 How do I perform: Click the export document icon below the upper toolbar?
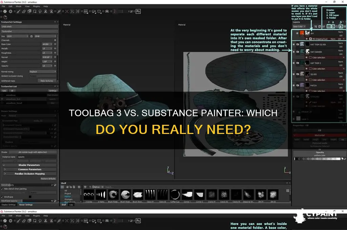(x=5, y=17)
